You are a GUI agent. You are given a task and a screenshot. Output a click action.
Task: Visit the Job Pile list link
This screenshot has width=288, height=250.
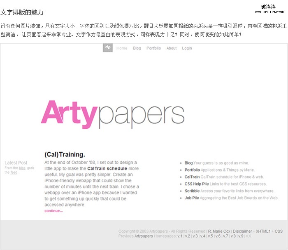192,198
